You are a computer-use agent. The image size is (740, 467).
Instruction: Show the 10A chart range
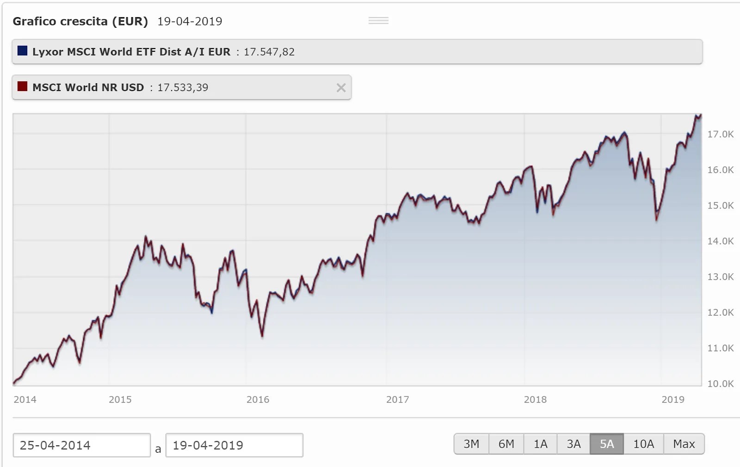(x=643, y=444)
